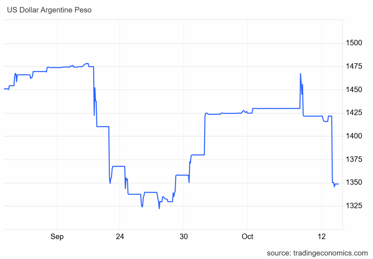Click the 1325 y-axis label
Screen dimensions: 373x259
(x=354, y=206)
